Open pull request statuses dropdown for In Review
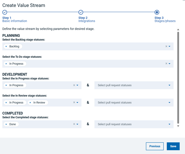The image size is (185, 154). tap(134, 103)
